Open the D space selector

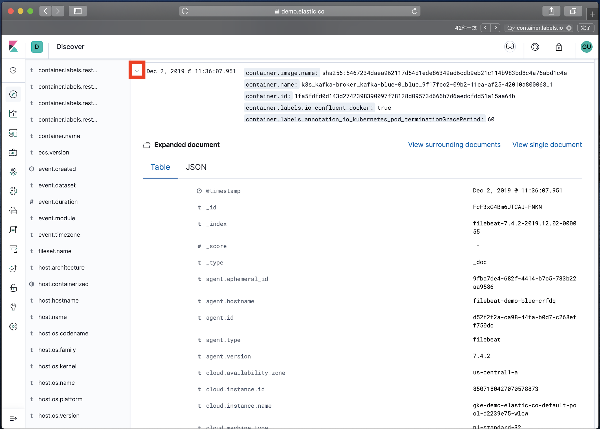37,47
